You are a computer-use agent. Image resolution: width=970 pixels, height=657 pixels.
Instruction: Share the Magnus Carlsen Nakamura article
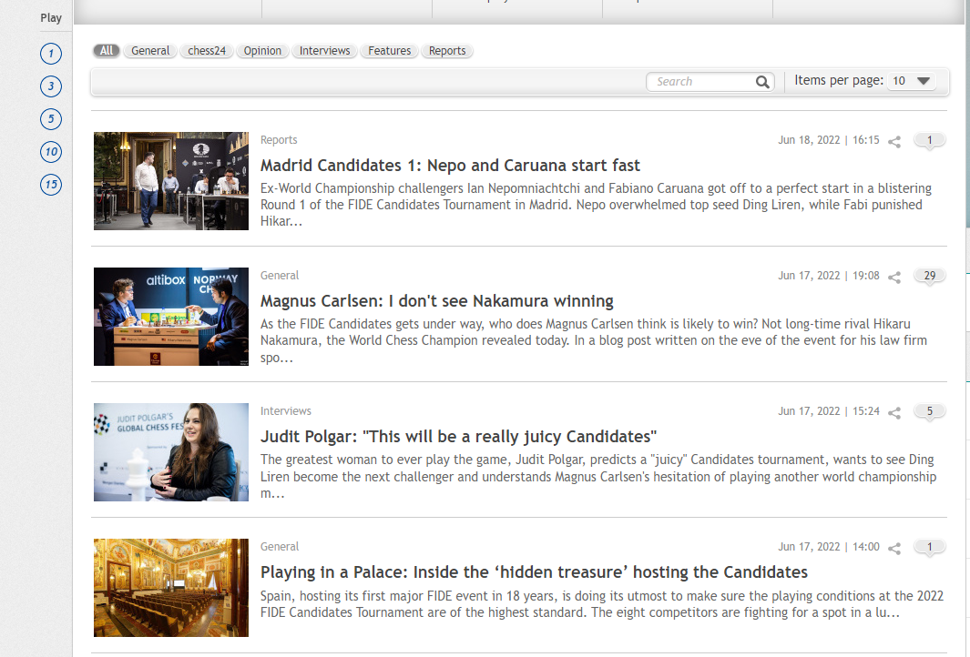(x=893, y=278)
